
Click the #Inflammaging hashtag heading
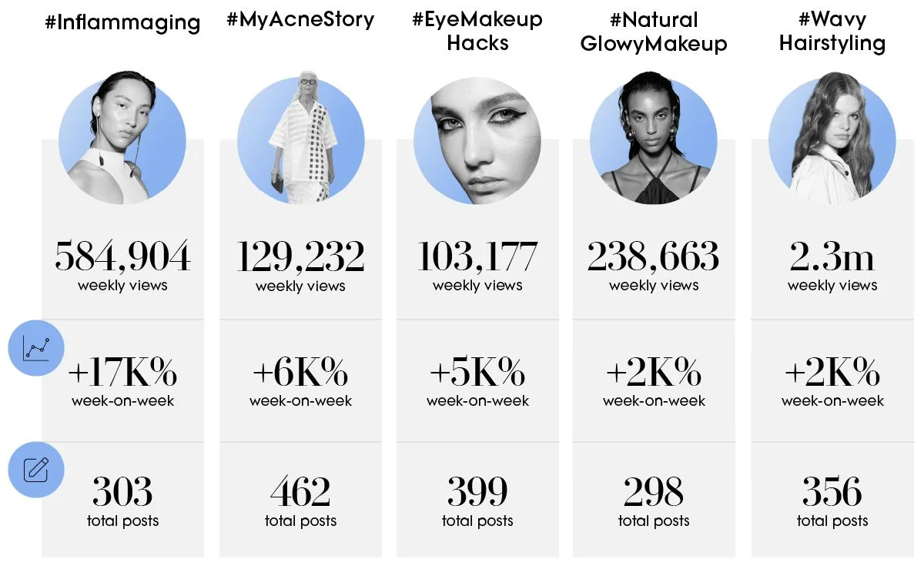[122, 22]
